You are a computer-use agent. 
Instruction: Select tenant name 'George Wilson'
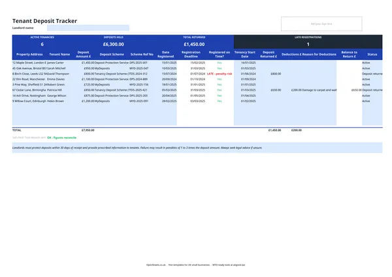[x=56, y=95]
